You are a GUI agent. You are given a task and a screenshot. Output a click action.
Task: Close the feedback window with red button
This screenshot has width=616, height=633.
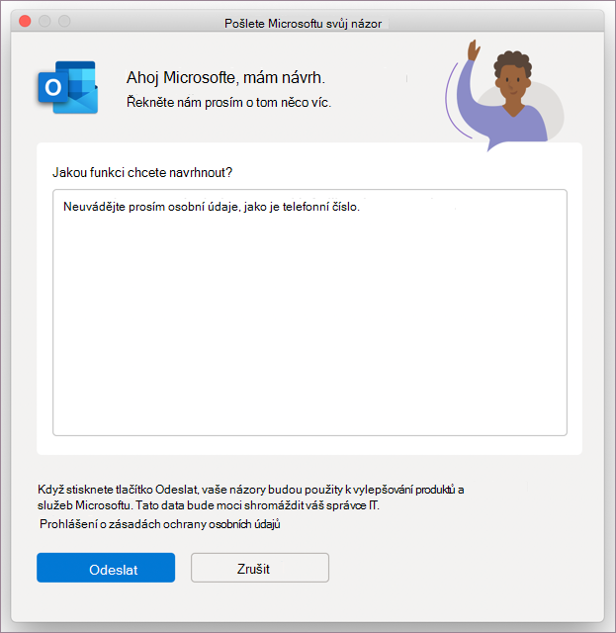[x=25, y=21]
